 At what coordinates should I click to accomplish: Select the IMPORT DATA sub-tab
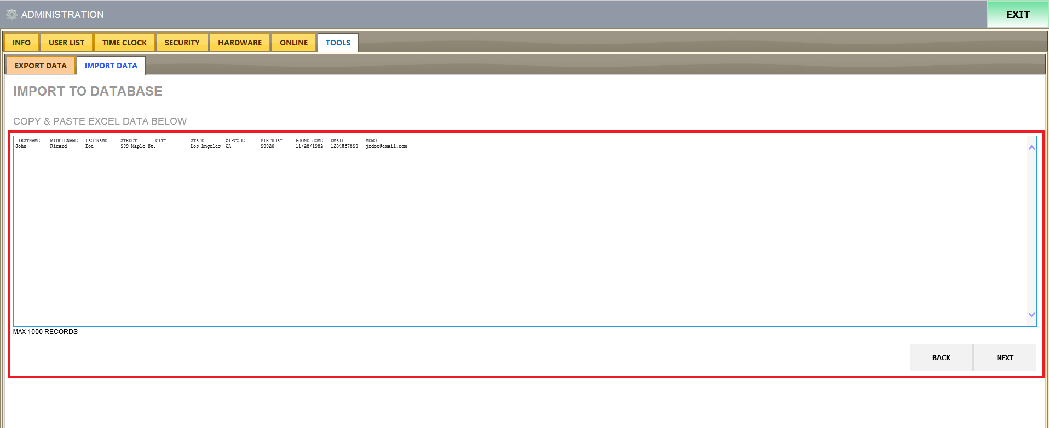tap(111, 66)
